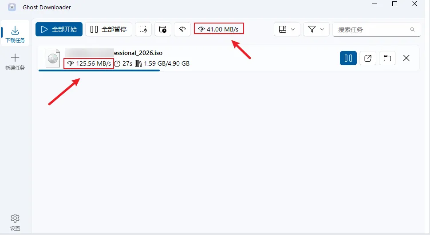Image resolution: width=430 pixels, height=235 pixels.
Task: Remove the iso download task
Action: click(406, 58)
